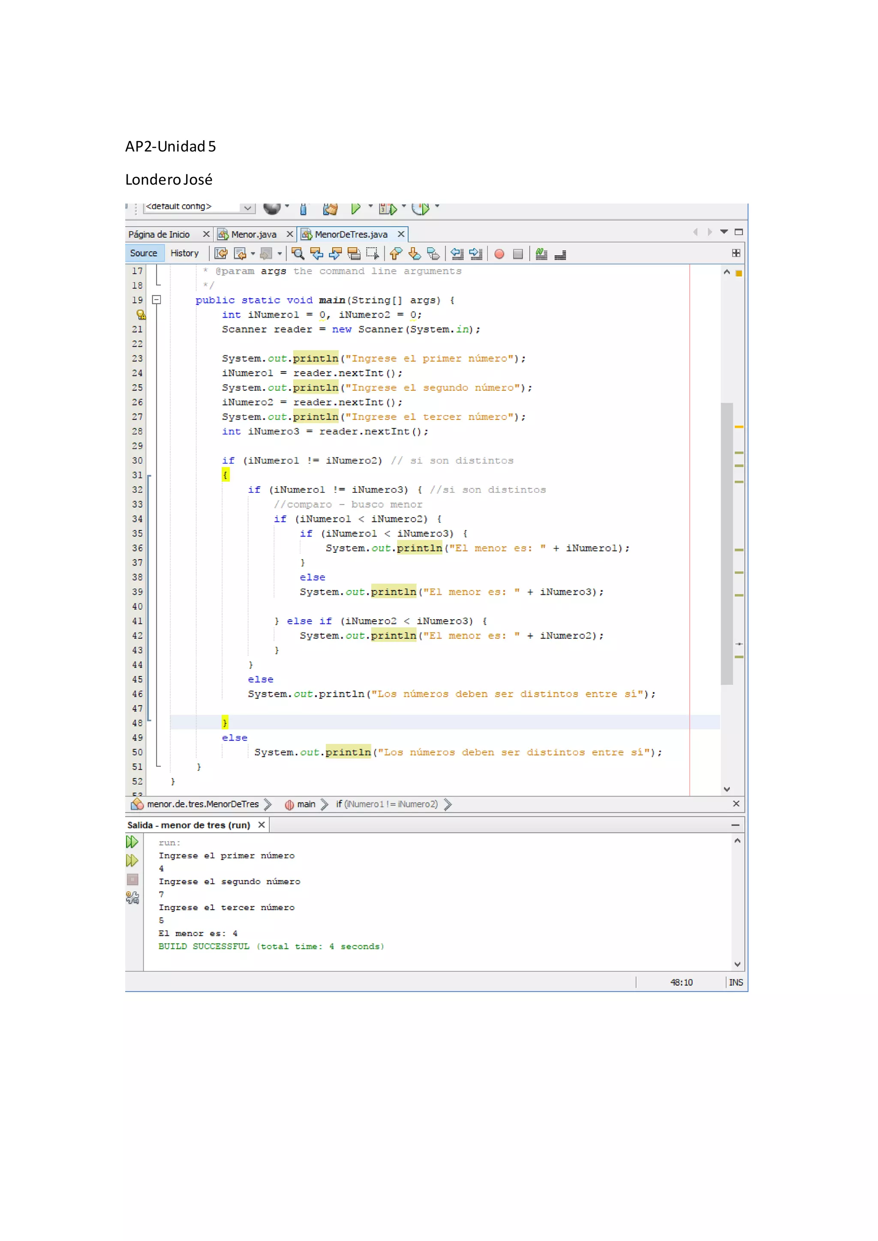Switch to the Menor.java tab
Viewport: 878px width, 1241px height.
pos(253,234)
